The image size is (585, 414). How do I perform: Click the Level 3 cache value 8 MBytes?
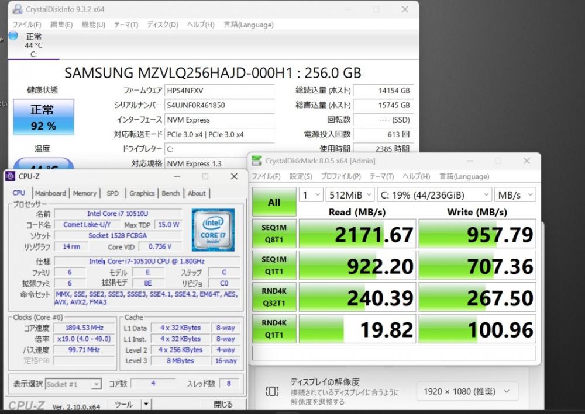point(181,360)
